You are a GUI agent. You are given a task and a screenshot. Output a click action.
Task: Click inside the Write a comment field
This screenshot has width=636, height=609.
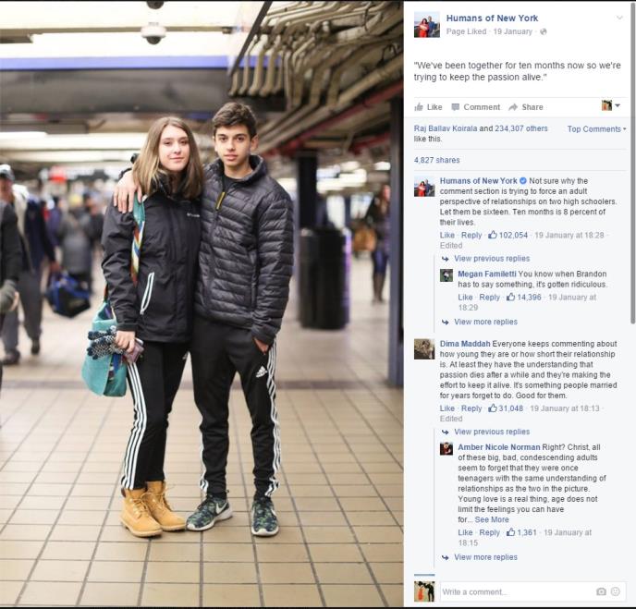(x=517, y=591)
